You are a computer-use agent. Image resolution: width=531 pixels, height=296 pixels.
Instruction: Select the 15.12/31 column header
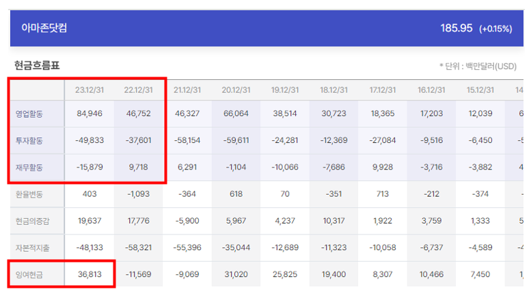click(480, 90)
